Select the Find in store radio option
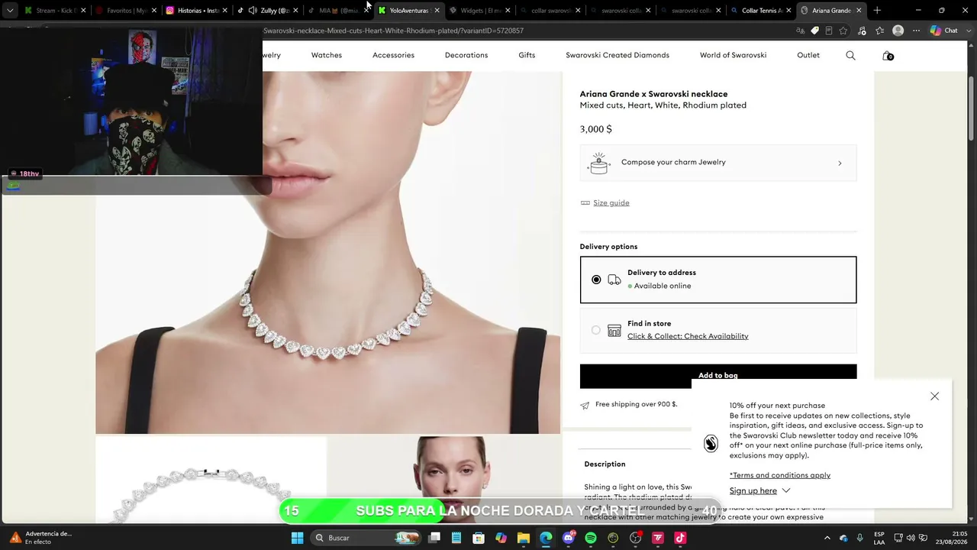The height and width of the screenshot is (550, 977). [x=596, y=330]
